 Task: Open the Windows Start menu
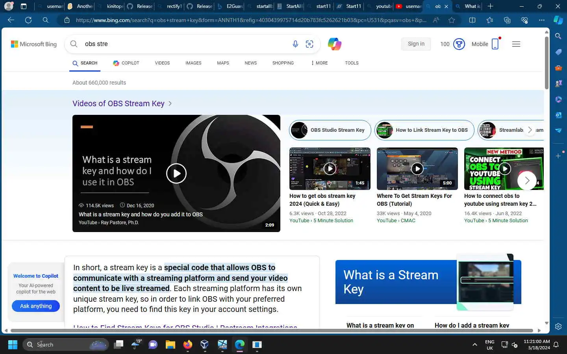click(13, 345)
